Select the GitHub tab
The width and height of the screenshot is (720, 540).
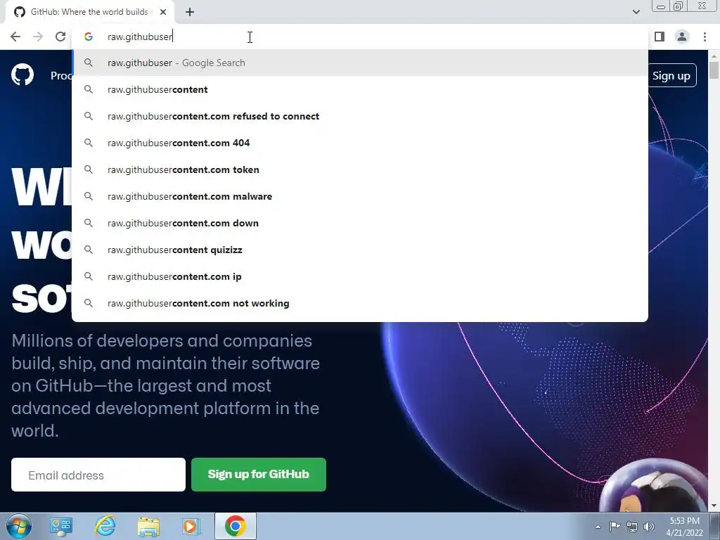[89, 12]
